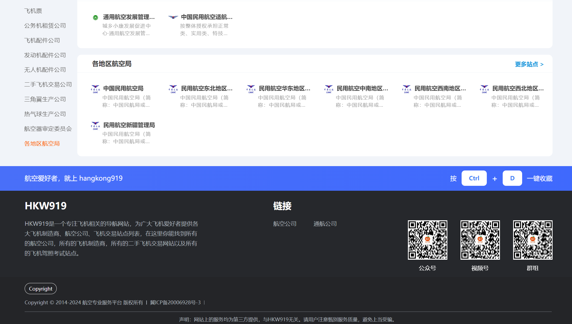Click description under 民用航空新疆管理局
This screenshot has width=572, height=324.
tap(127, 138)
